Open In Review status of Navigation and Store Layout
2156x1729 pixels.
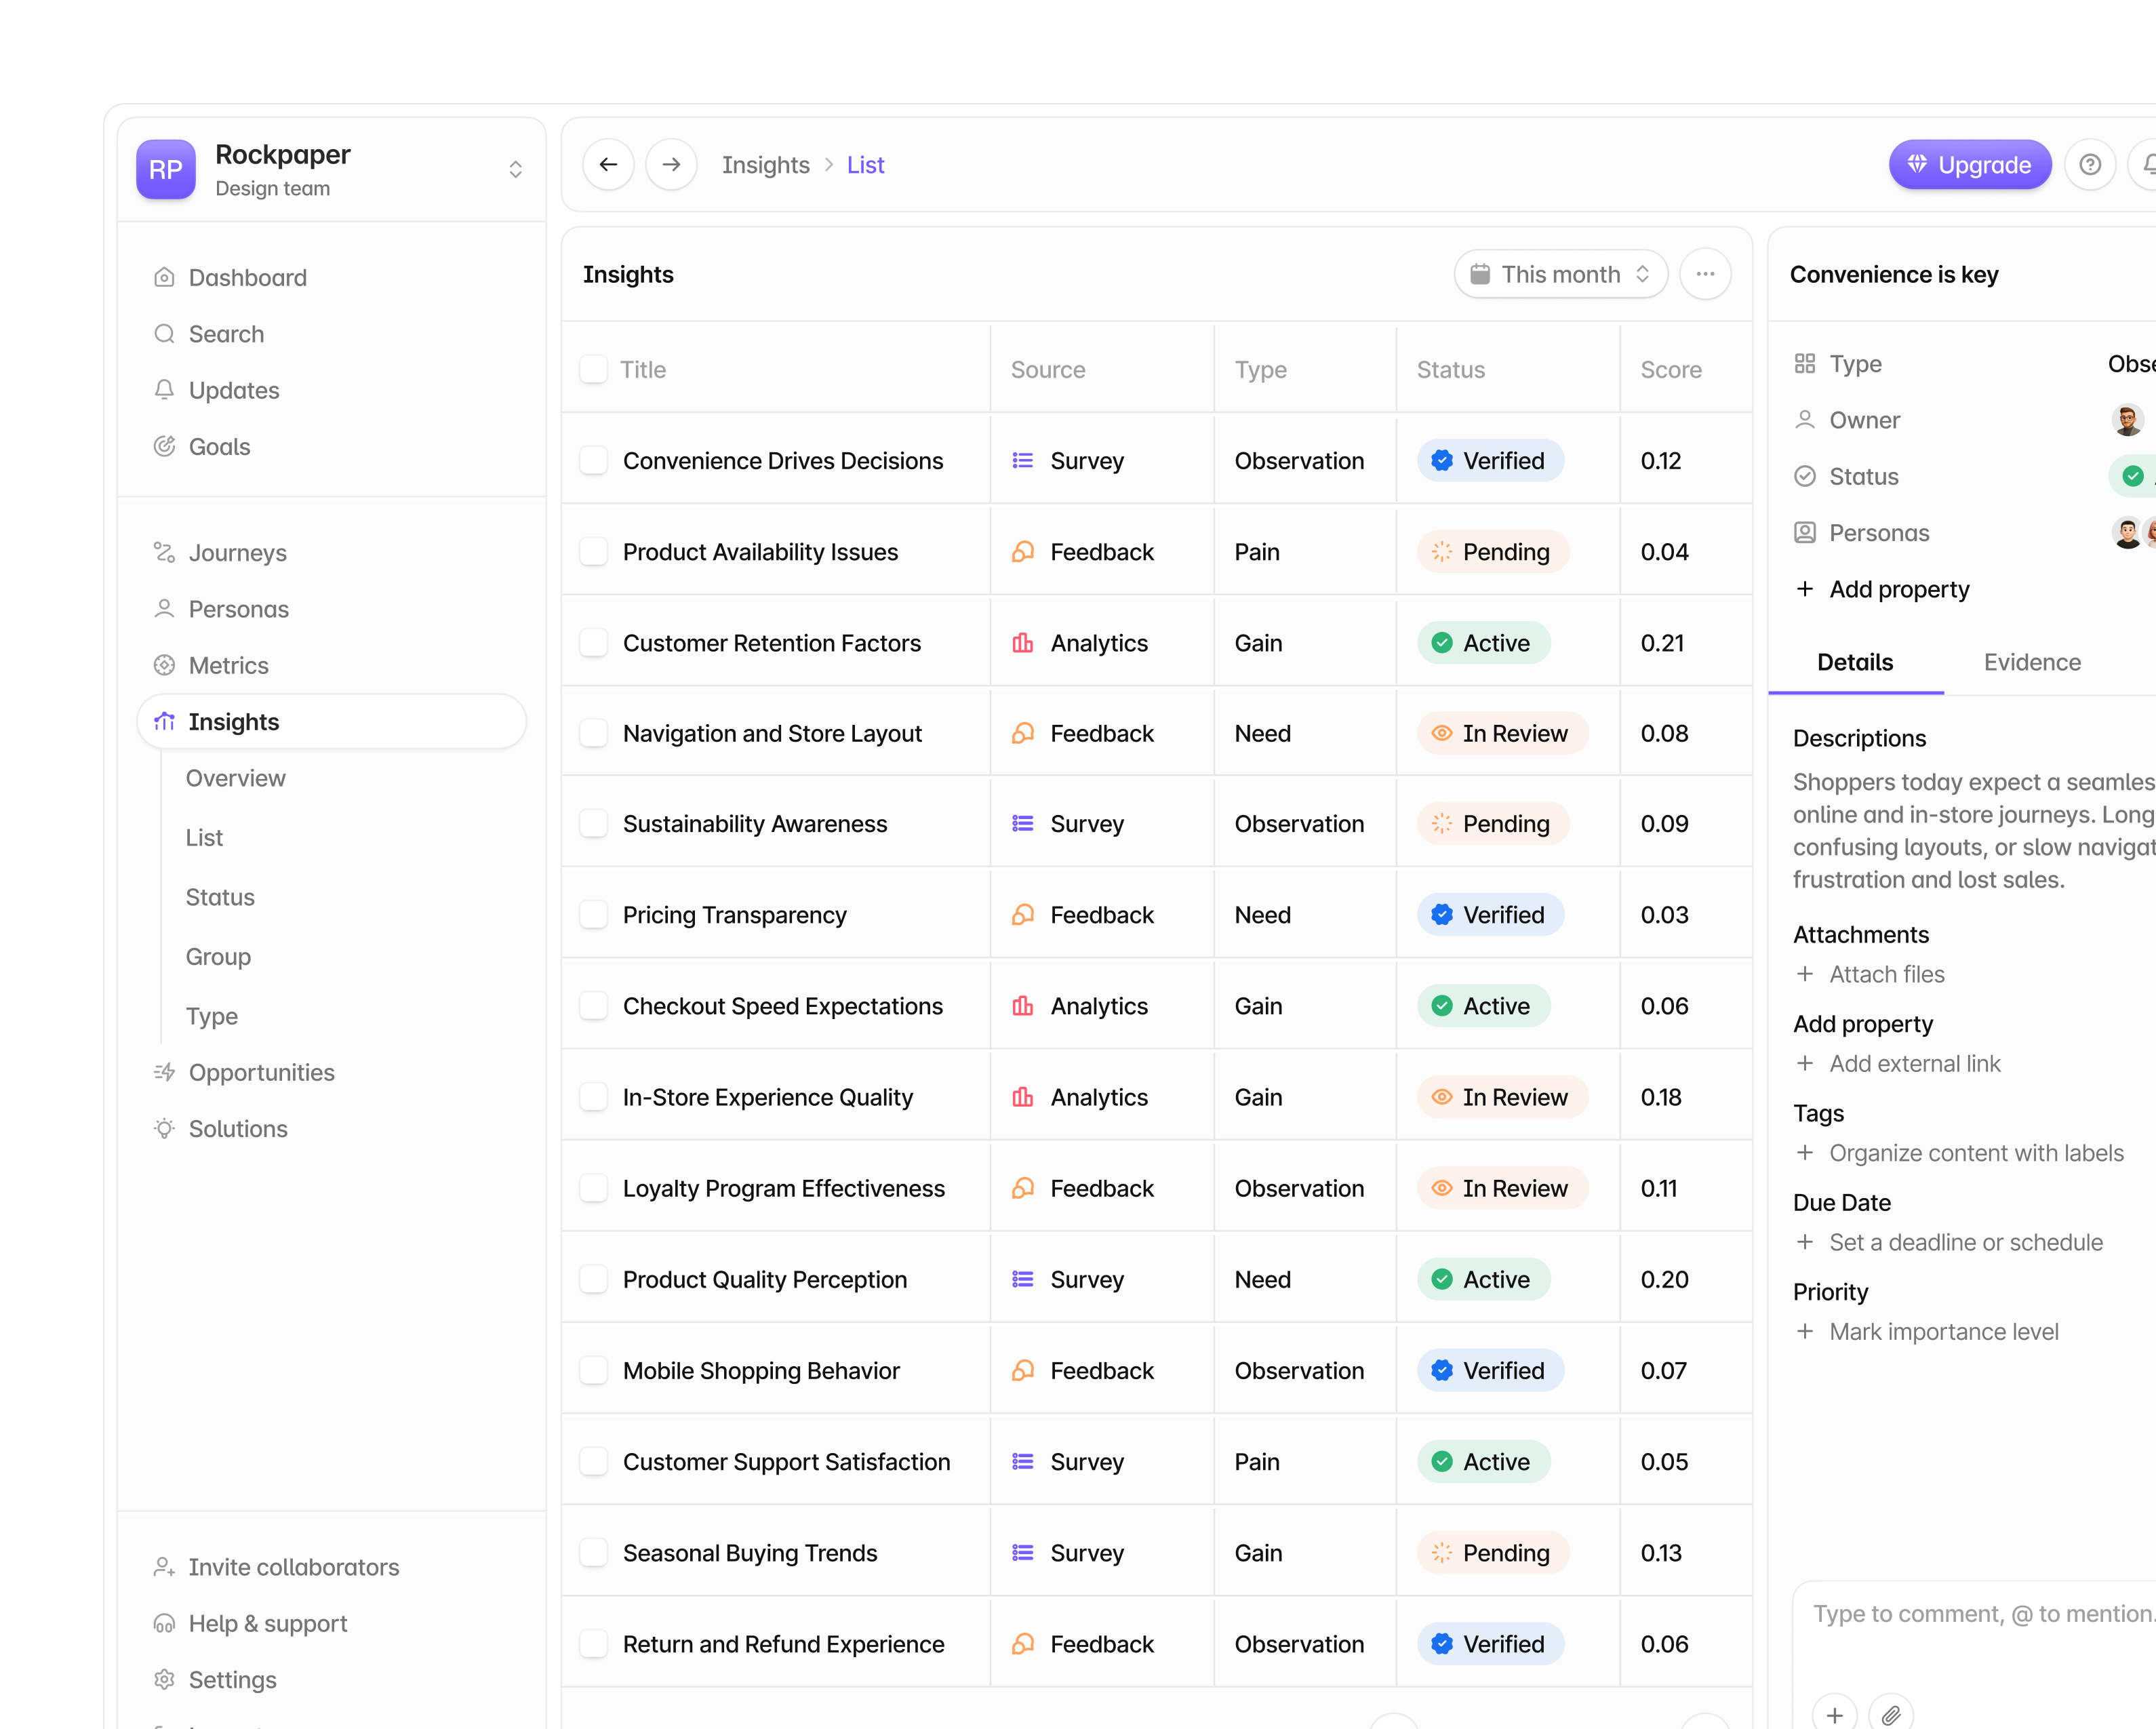[1502, 733]
